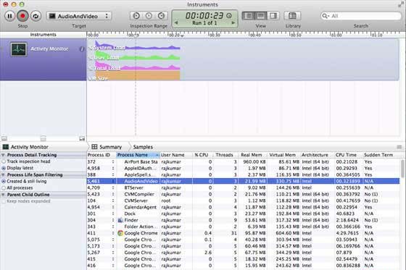
Task: Sort table by % CPU column header
Action: pyautogui.click(x=202, y=155)
